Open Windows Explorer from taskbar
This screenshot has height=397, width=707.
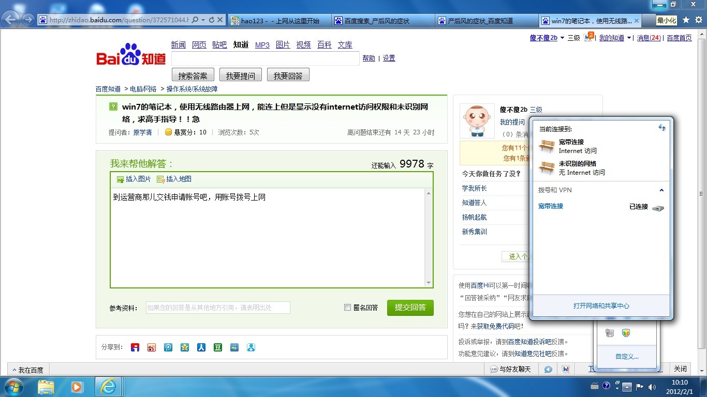(x=46, y=387)
